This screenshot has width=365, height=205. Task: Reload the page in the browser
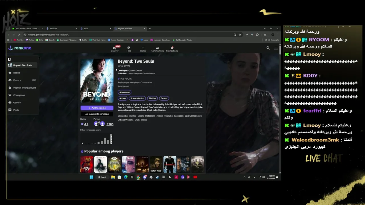(19, 34)
